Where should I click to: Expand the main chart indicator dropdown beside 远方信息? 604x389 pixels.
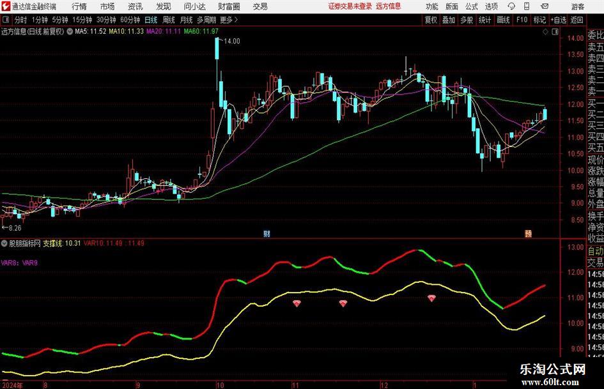pos(70,31)
